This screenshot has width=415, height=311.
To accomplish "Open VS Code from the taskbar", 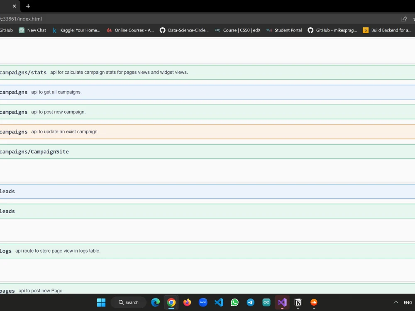I will pyautogui.click(x=219, y=302).
